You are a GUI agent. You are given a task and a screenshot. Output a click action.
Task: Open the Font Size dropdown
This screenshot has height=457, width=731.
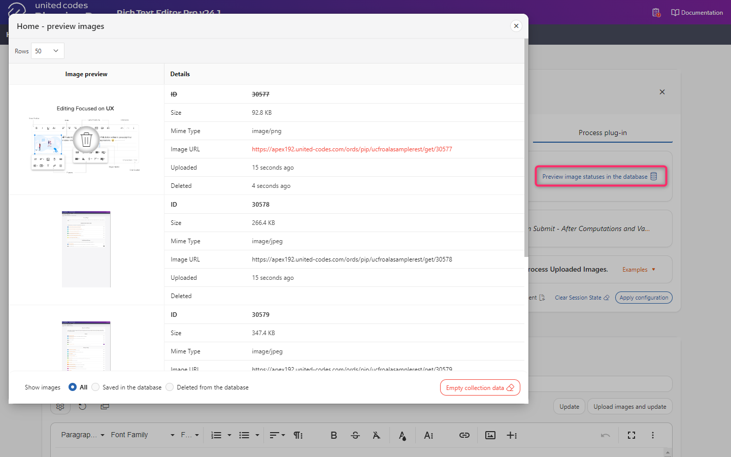pyautogui.click(x=190, y=435)
